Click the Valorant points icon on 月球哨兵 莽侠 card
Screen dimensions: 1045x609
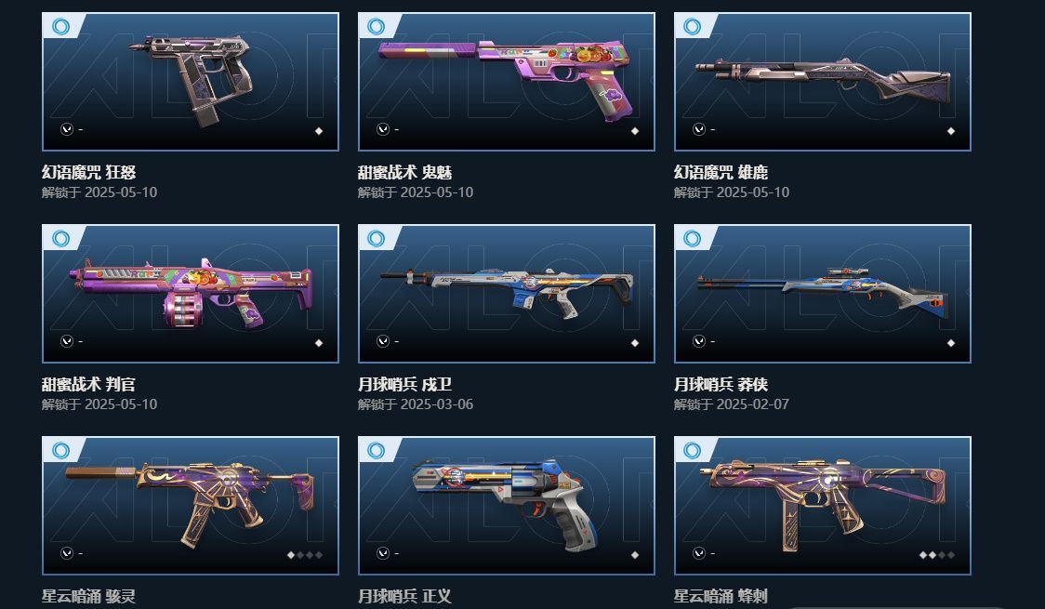[x=698, y=341]
